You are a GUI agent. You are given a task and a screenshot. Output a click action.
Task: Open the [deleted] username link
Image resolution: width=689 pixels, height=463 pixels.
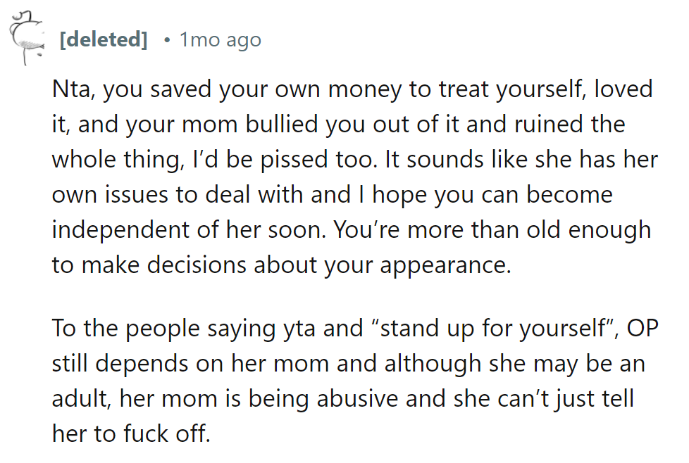tap(104, 40)
